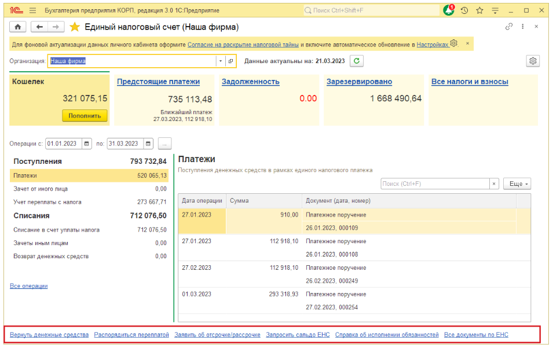
Task: Click the home button icon
Action: 17,27
